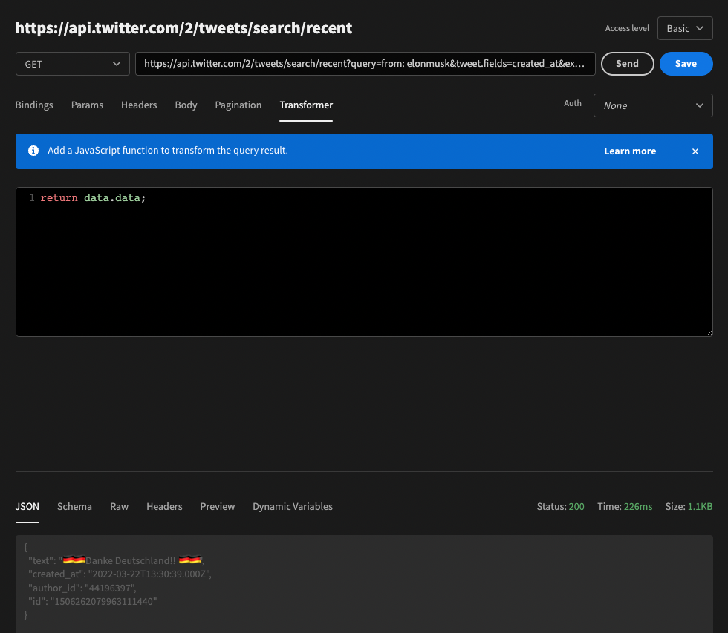Viewport: 728px width, 633px height.
Task: Switch to the Preview tab
Action: tap(217, 506)
